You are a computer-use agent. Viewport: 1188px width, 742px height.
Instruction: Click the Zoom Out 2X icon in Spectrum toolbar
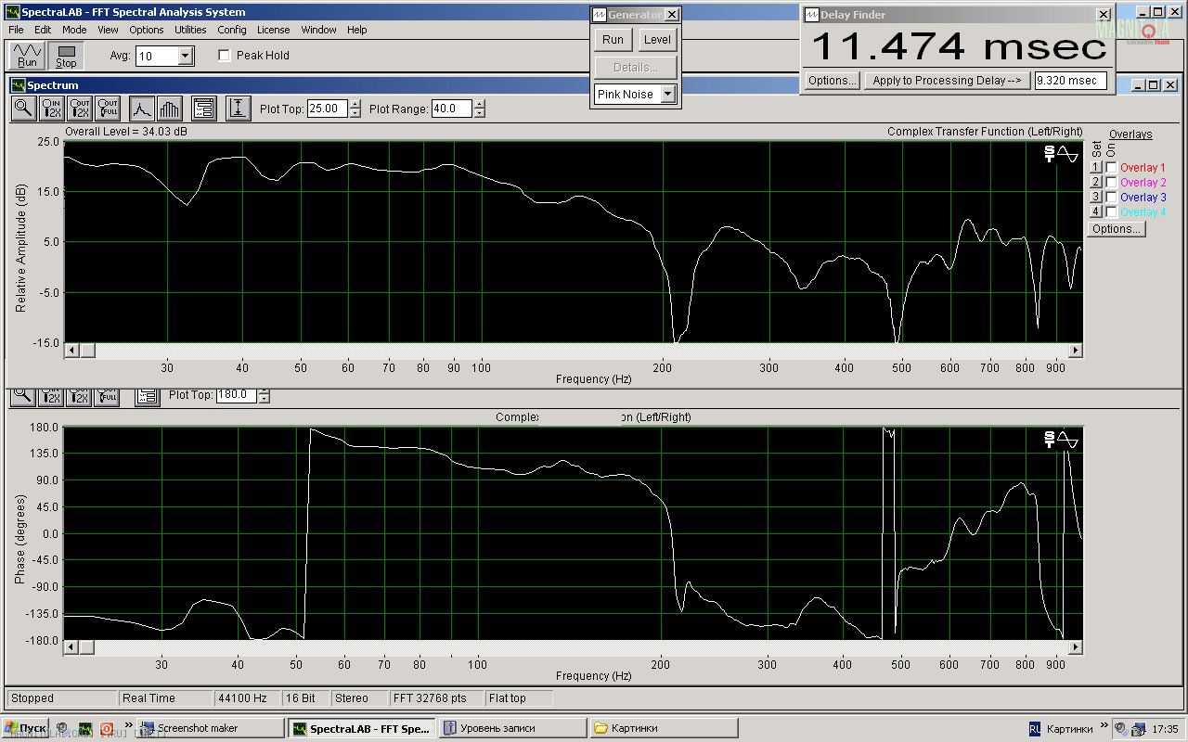pos(80,109)
